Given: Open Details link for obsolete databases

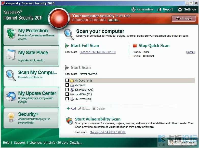Looking at the screenshot, I should 114,20.
